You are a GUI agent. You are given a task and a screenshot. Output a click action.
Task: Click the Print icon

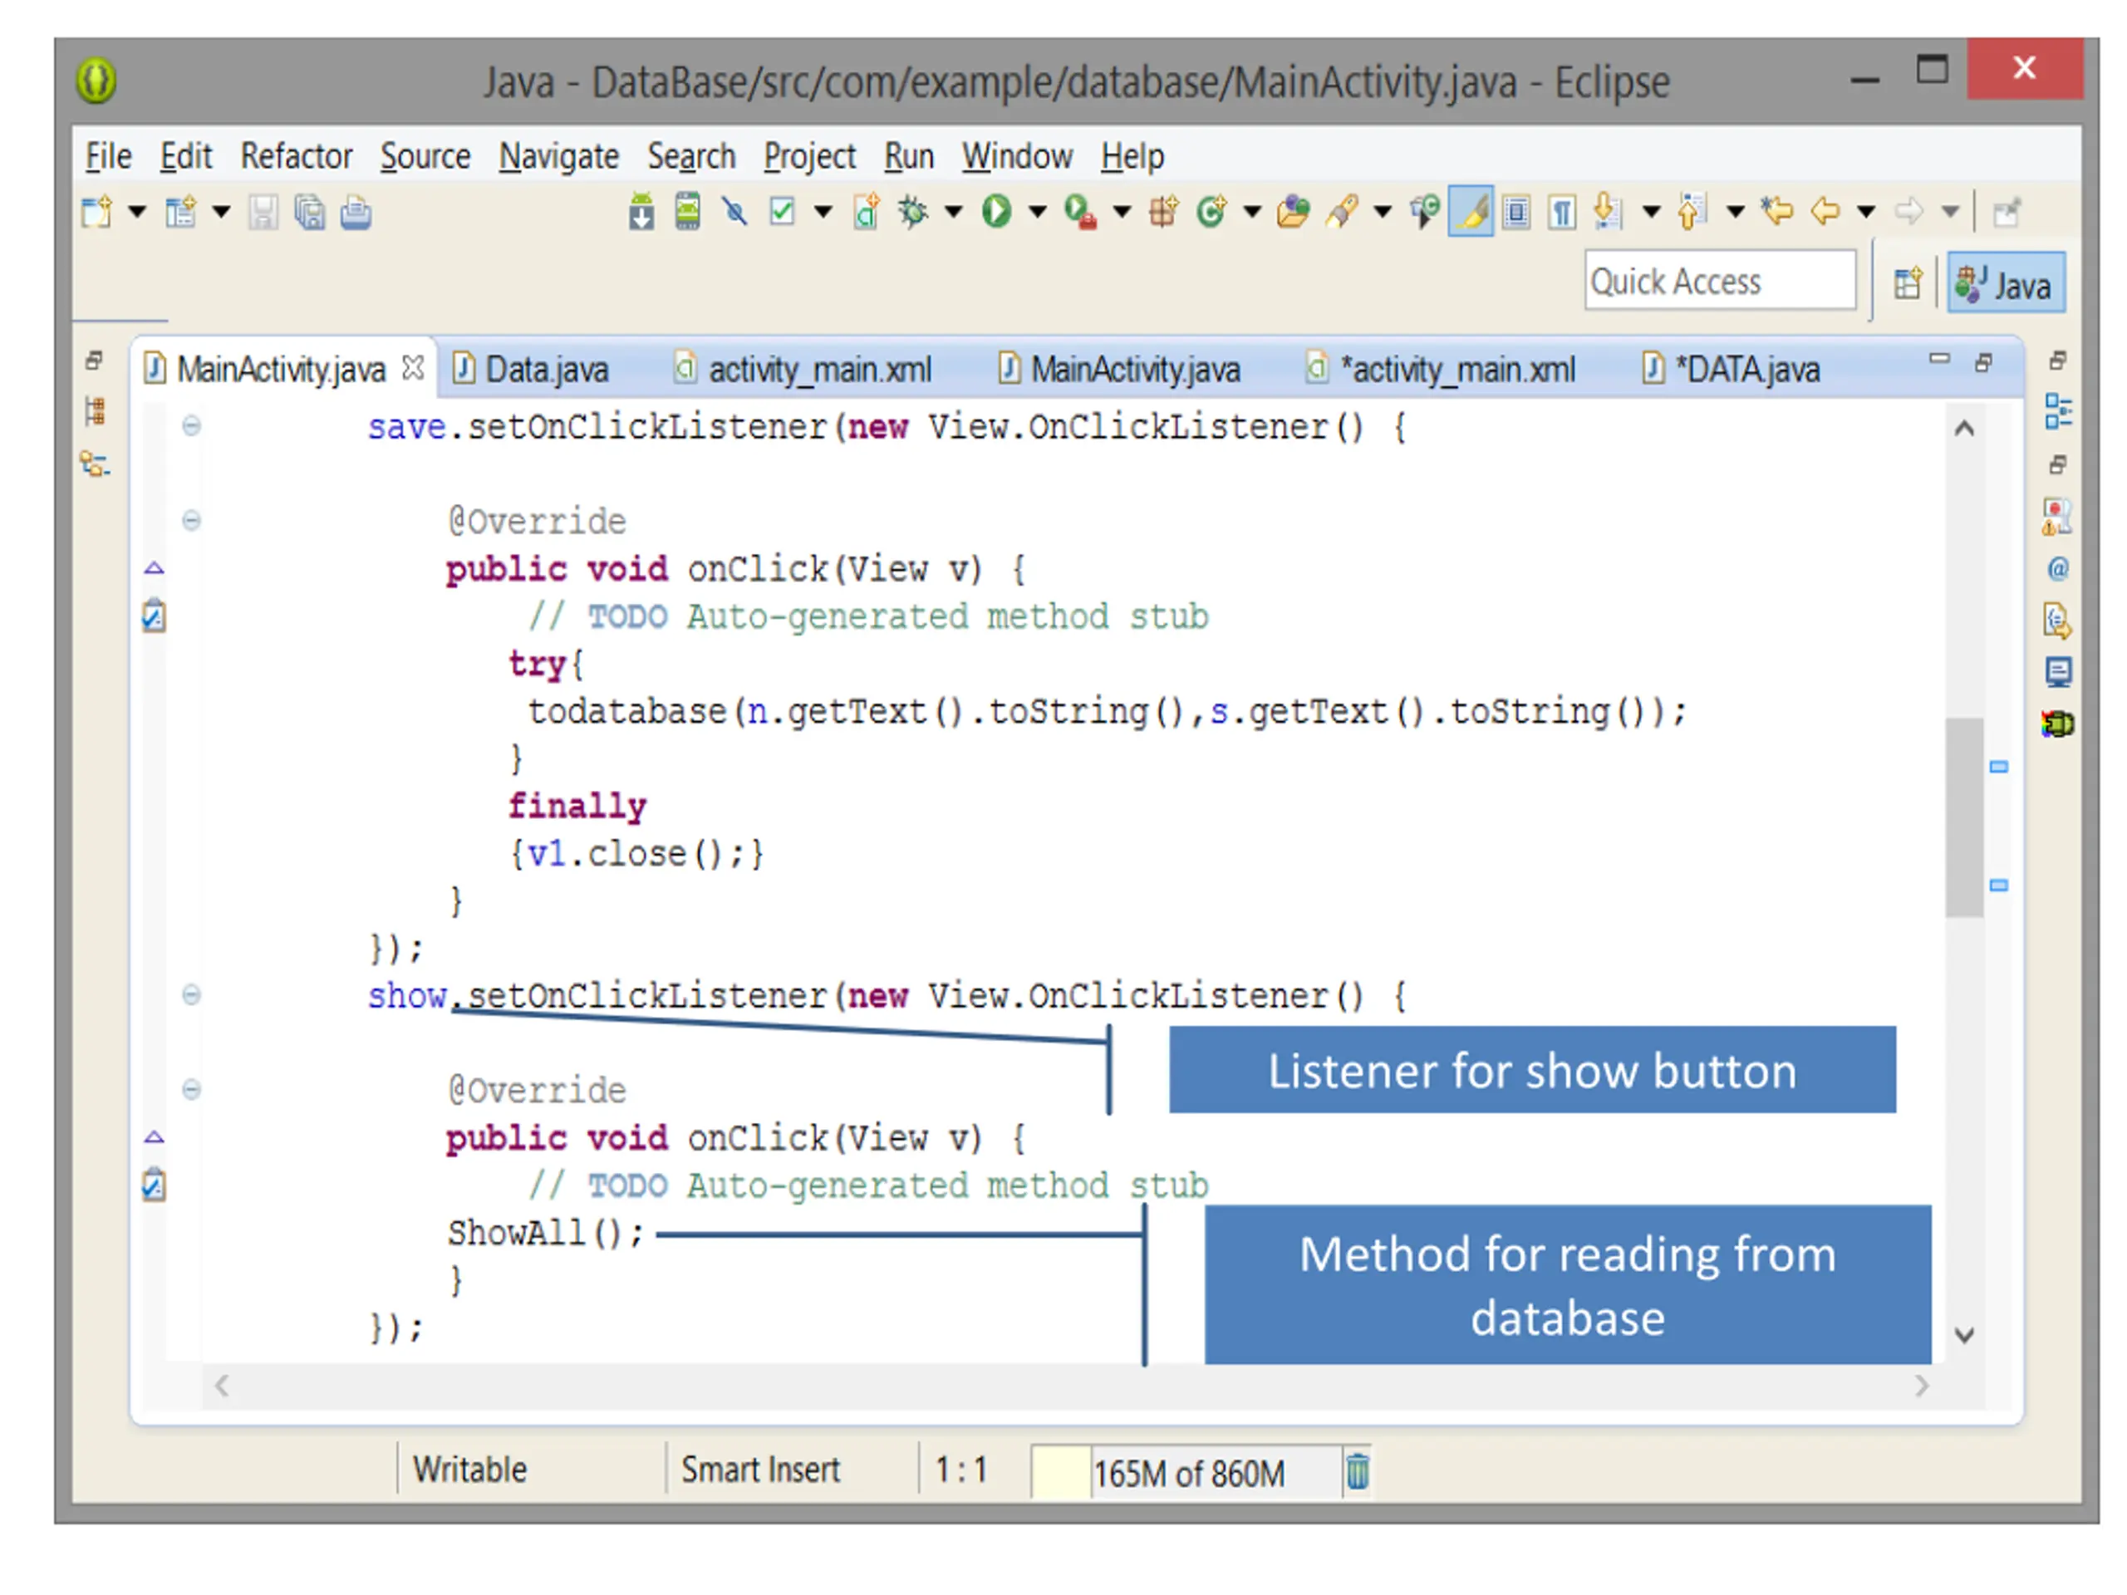[356, 212]
